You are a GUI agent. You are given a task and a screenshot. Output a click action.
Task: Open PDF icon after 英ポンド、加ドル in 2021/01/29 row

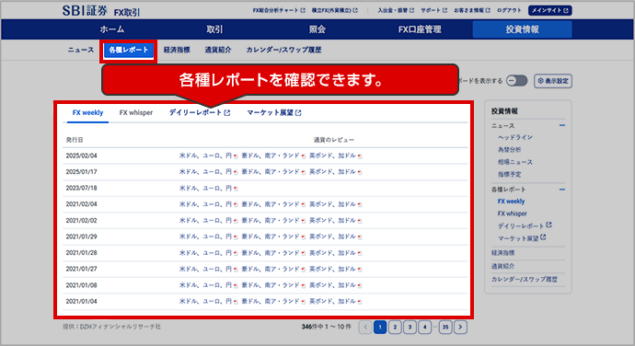(360, 237)
